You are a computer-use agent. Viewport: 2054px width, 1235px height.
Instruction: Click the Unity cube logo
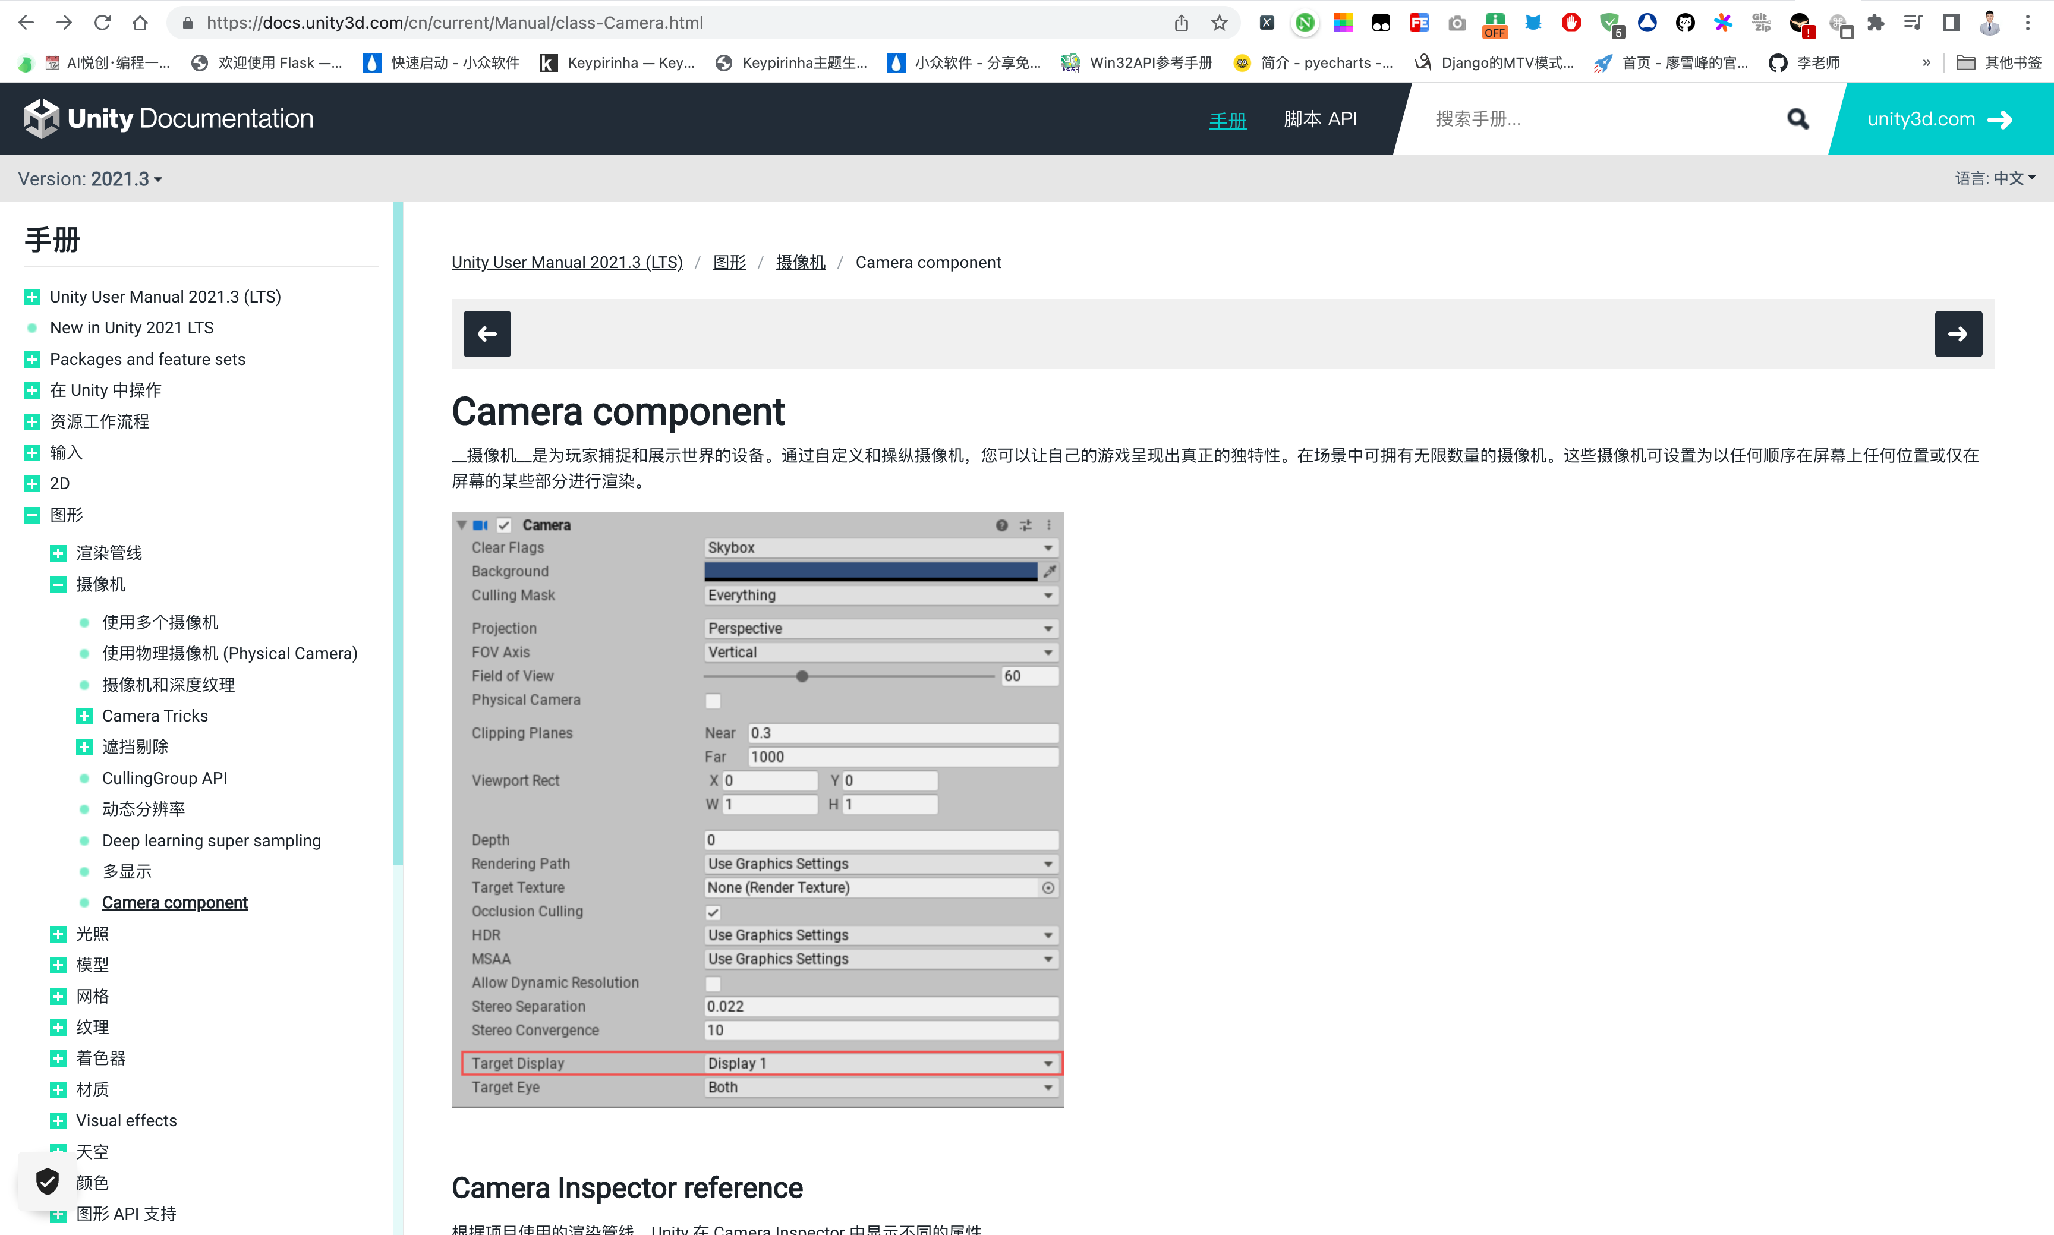(41, 118)
